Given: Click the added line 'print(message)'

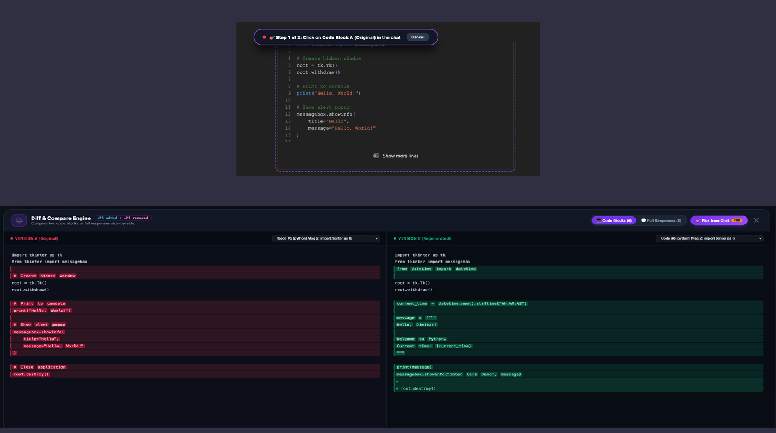Looking at the screenshot, I should 578,367.
